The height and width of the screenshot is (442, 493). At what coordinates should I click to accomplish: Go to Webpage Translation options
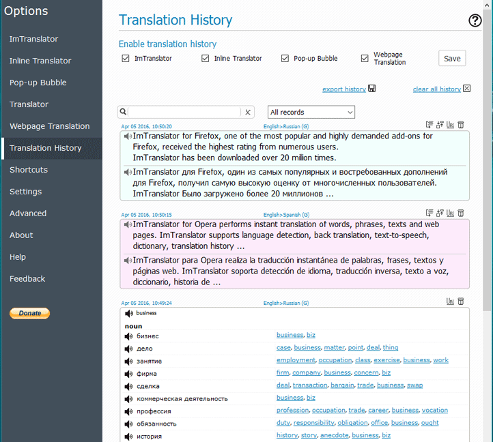point(49,126)
